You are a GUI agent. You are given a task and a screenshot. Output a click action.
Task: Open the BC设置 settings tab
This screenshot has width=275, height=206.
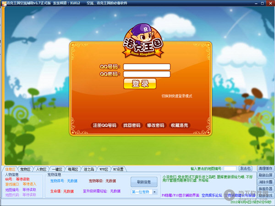pos(118,169)
